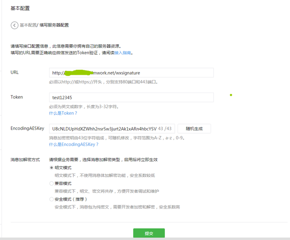
Task: Click the 兼容模式 description about 调试和维护
Action: click(x=107, y=191)
